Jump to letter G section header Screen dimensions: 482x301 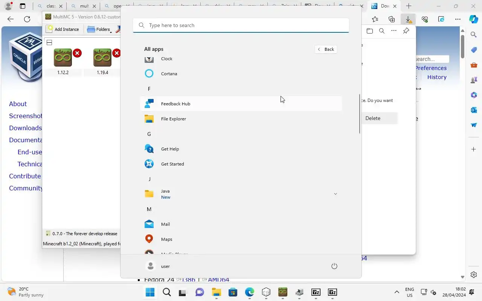click(149, 134)
